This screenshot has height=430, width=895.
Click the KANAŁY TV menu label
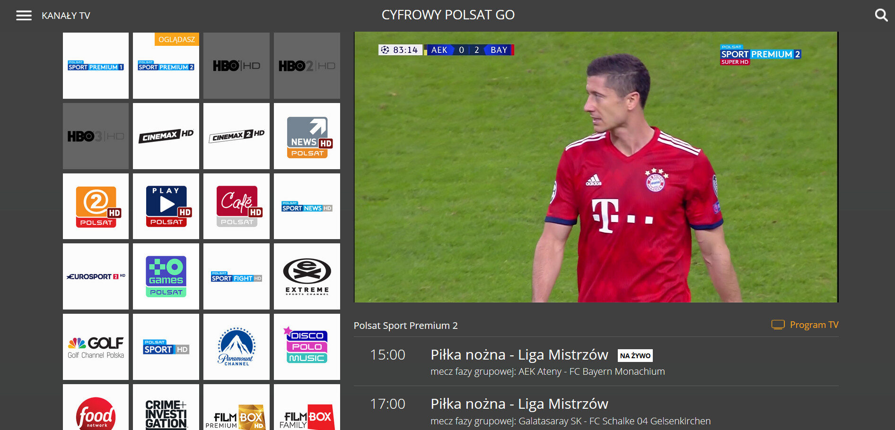coord(66,16)
